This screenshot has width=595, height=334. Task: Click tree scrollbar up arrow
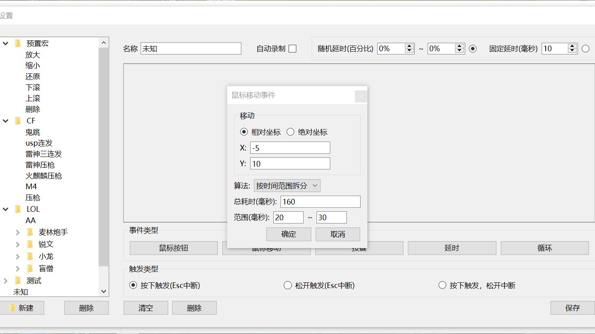tap(104, 43)
